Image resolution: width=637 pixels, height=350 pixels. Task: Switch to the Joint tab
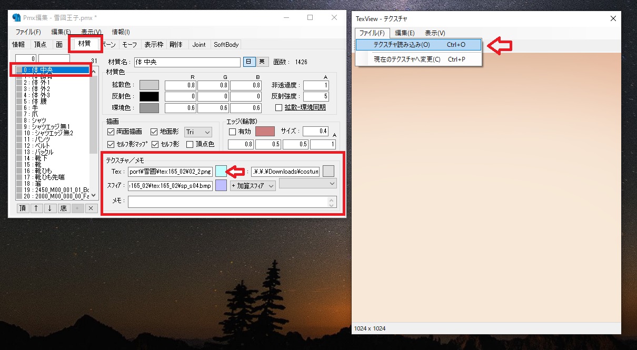199,45
